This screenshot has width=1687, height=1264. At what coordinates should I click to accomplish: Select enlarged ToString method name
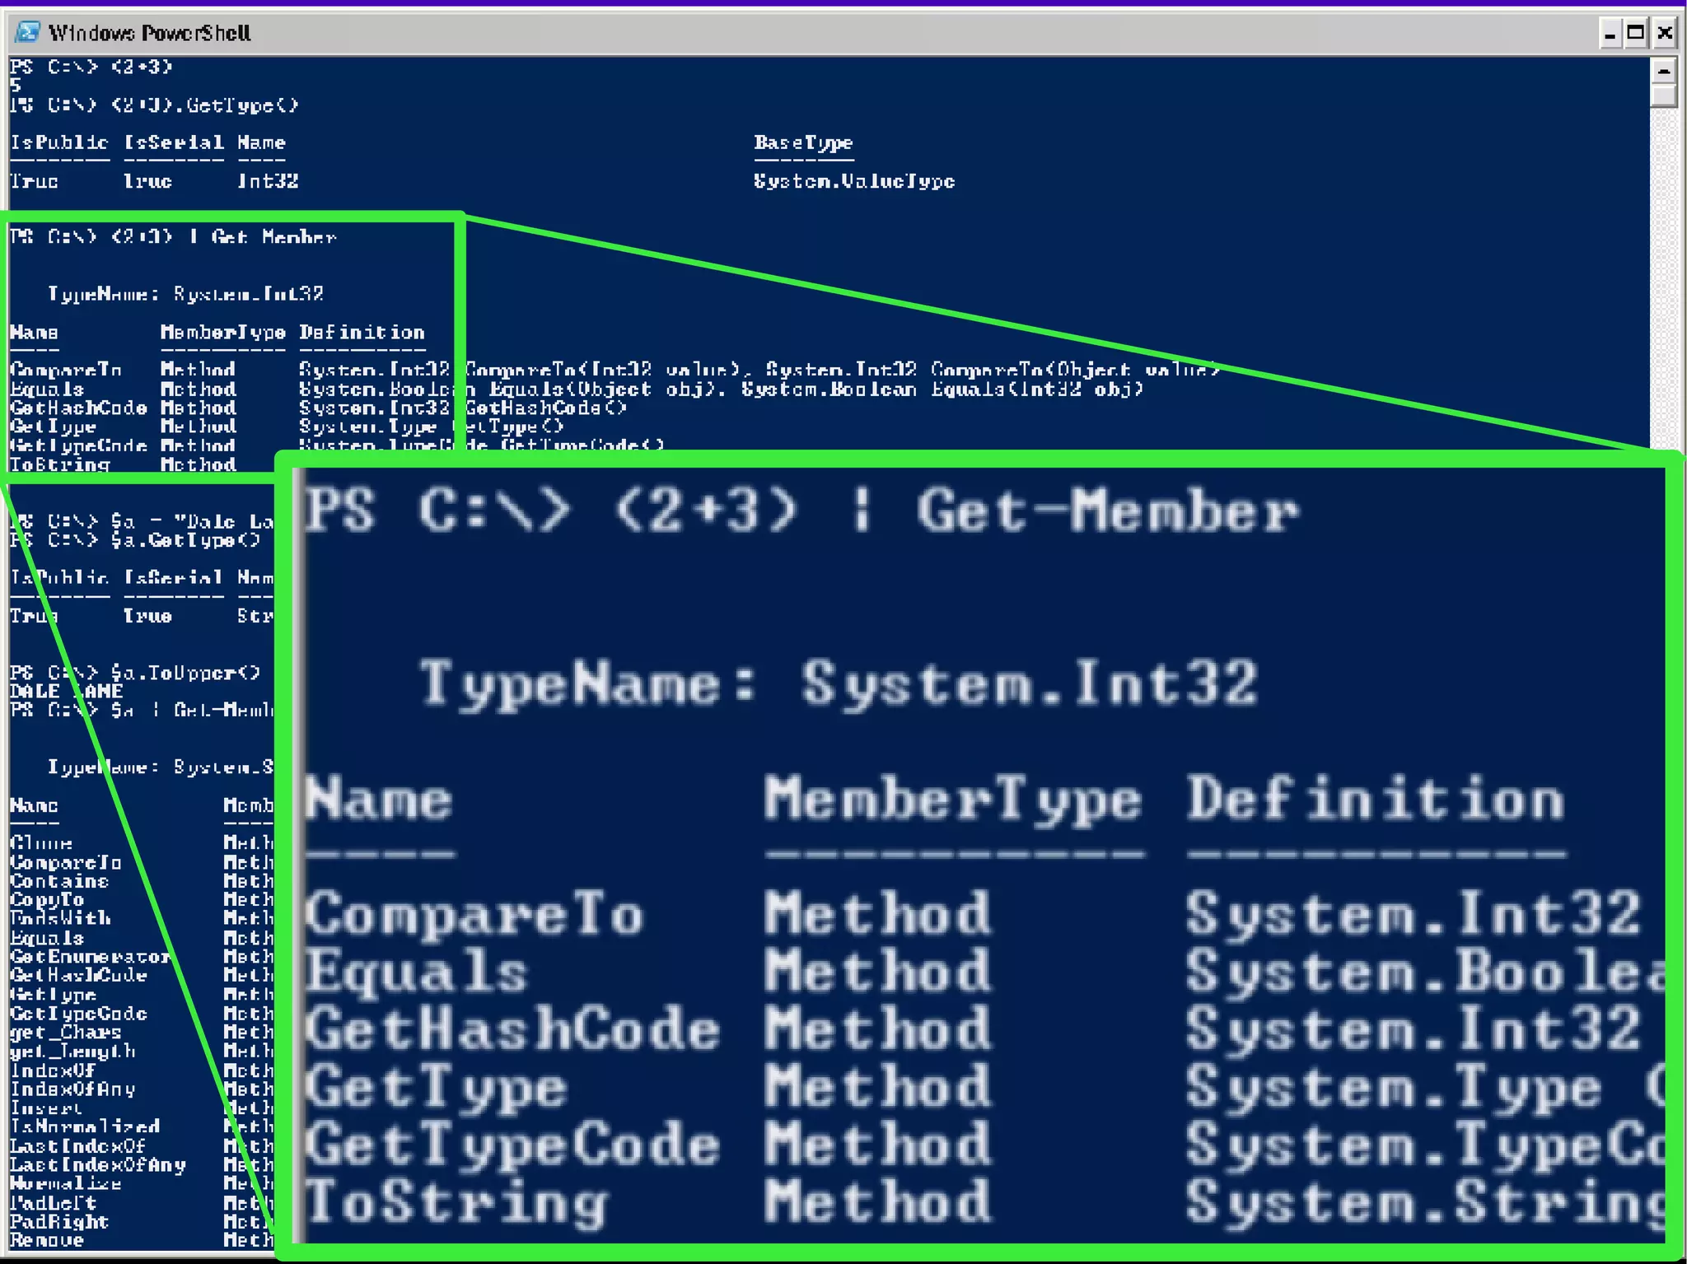456,1203
